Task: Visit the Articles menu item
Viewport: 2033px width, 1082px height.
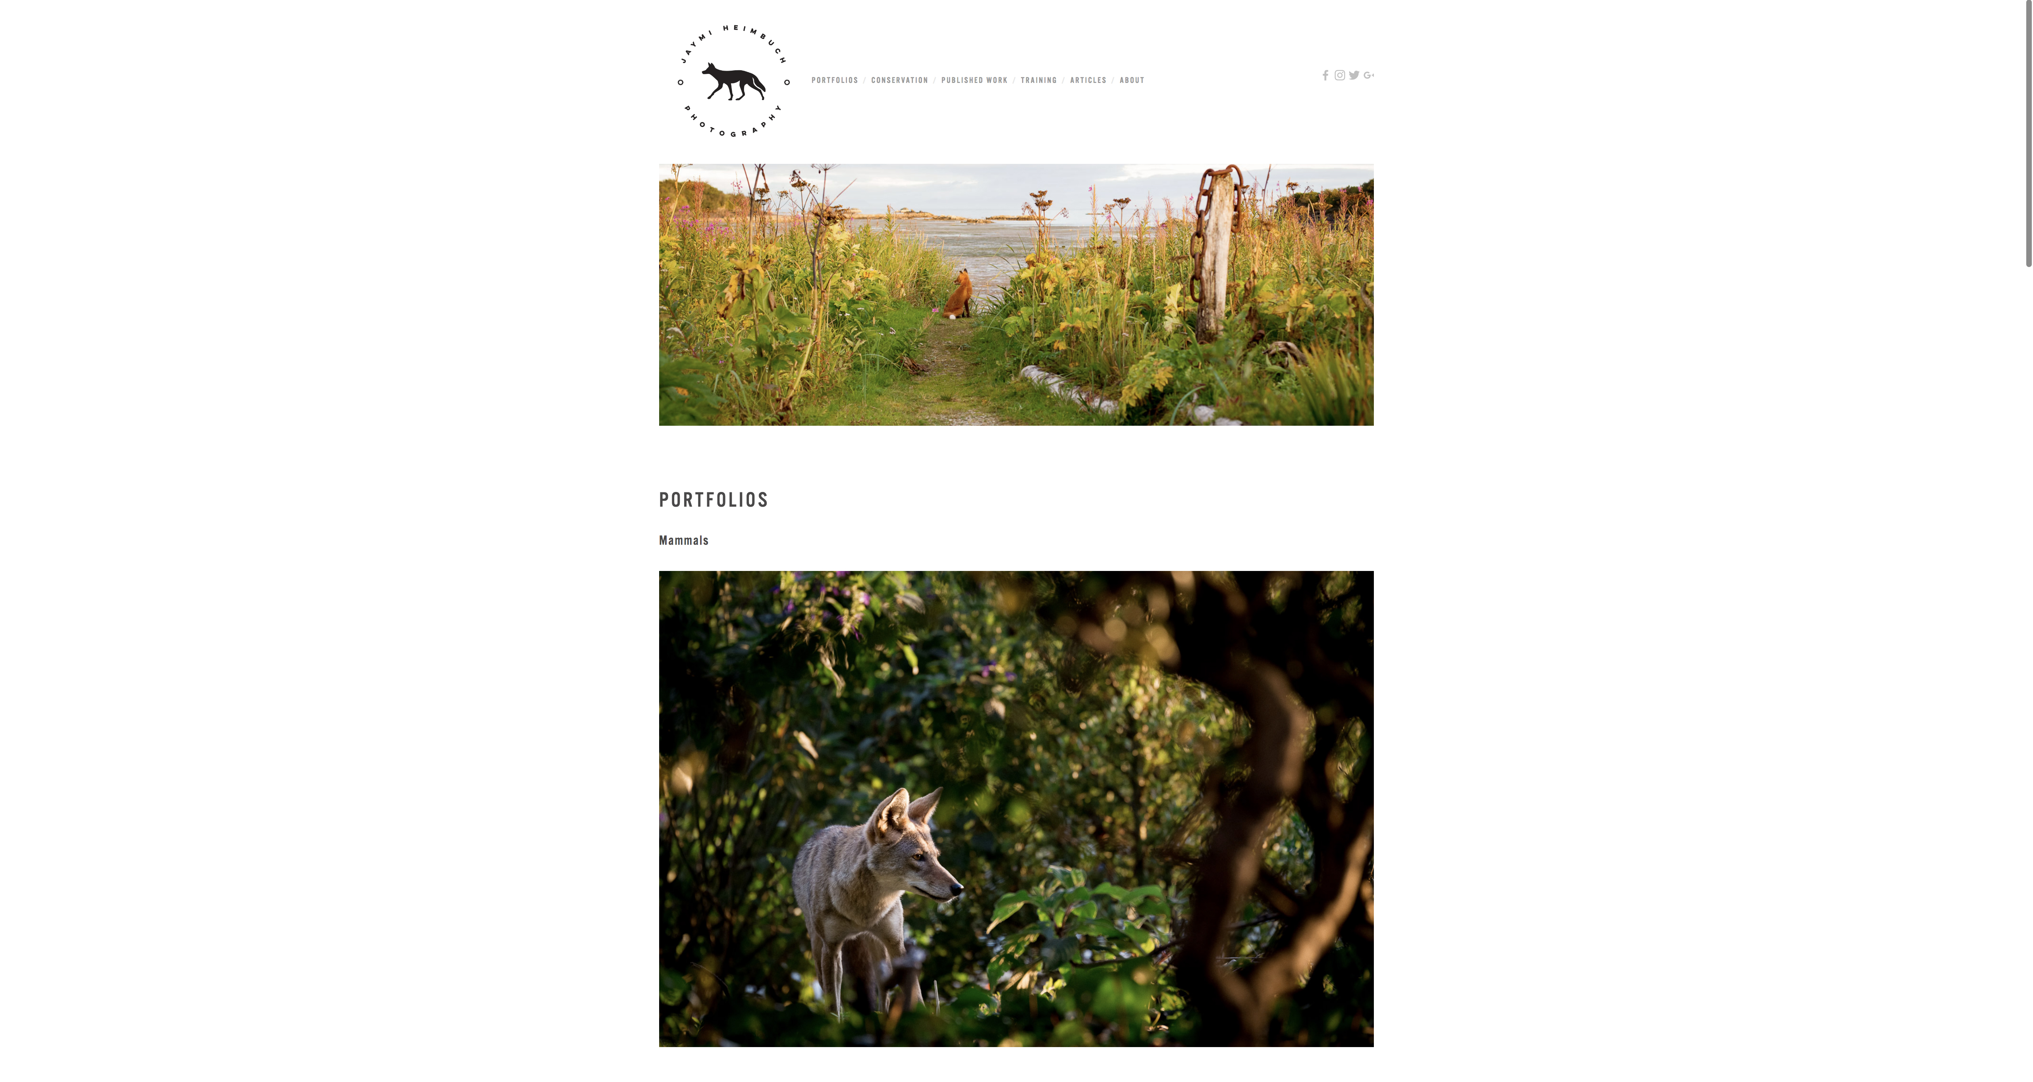Action: tap(1088, 81)
